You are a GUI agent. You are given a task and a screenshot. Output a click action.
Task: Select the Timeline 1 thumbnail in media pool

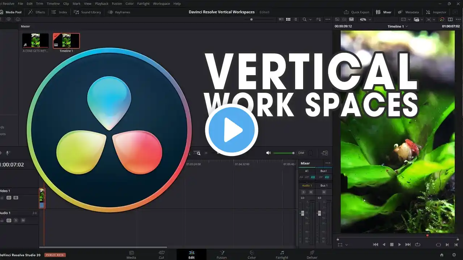[66, 41]
